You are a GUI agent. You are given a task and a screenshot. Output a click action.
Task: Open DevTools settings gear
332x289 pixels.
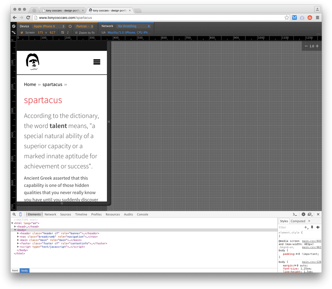(x=303, y=214)
